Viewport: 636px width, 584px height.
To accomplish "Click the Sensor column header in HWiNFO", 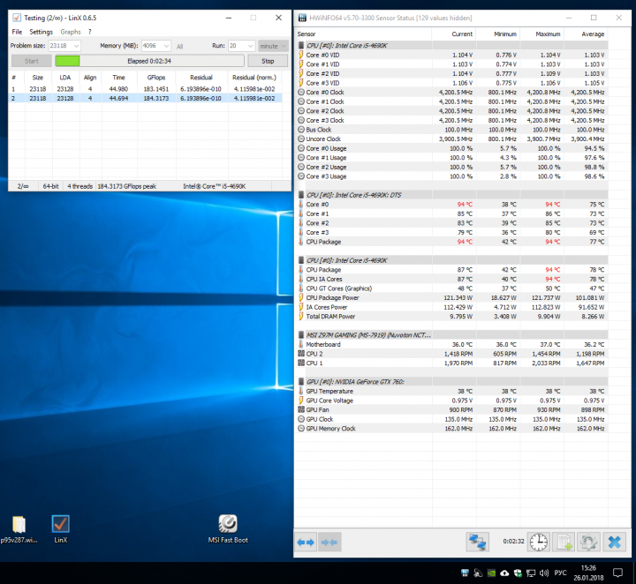I will point(363,34).
